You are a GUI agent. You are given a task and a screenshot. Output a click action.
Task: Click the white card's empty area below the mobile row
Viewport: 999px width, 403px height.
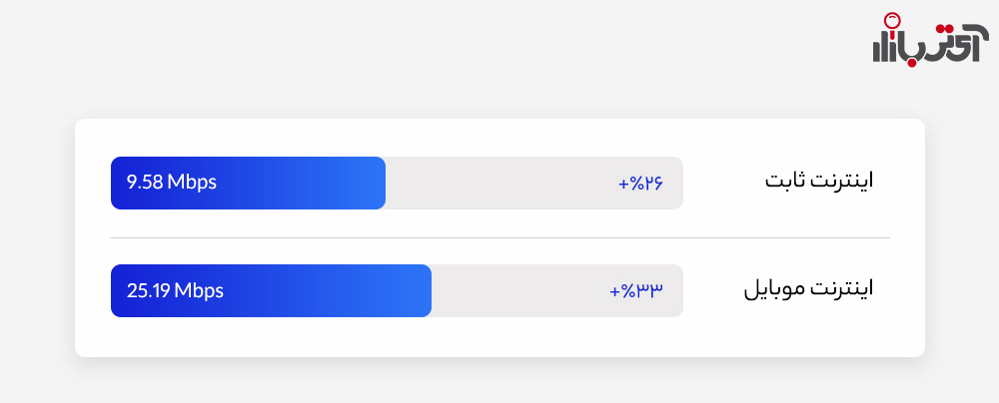[x=500, y=337]
